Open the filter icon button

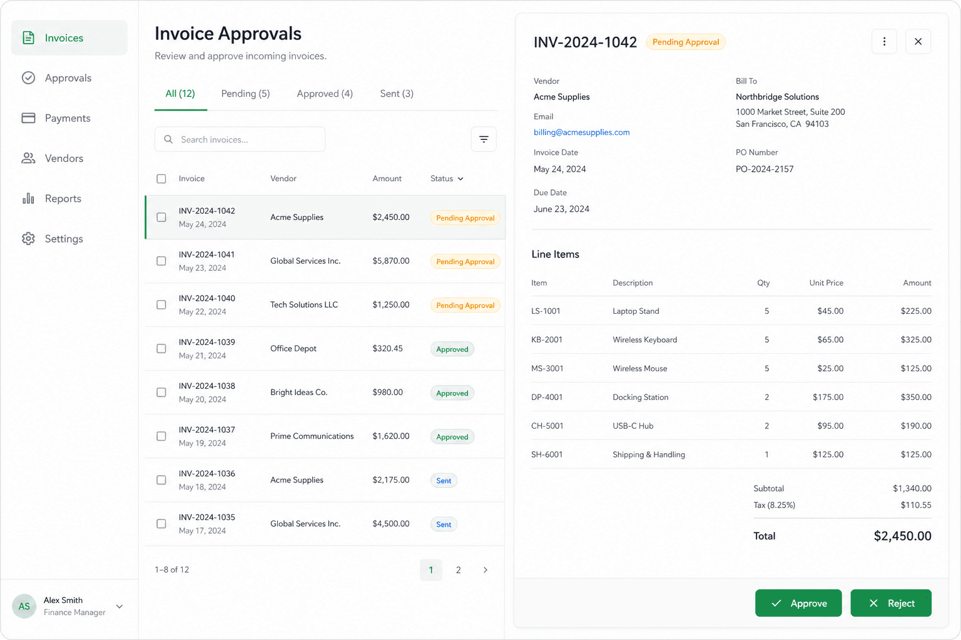pyautogui.click(x=484, y=139)
